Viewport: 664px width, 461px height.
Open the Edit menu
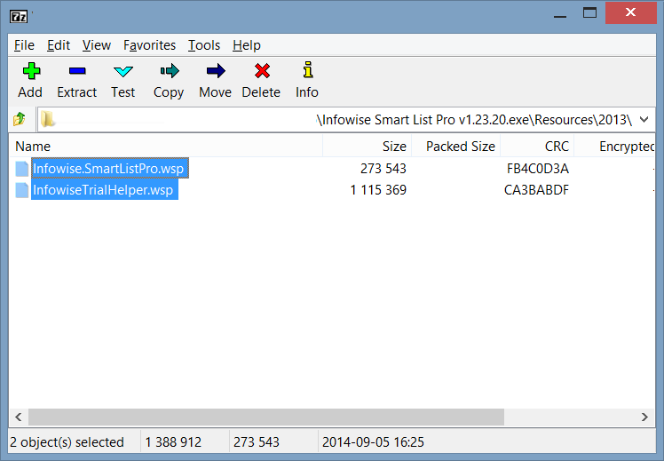[59, 45]
